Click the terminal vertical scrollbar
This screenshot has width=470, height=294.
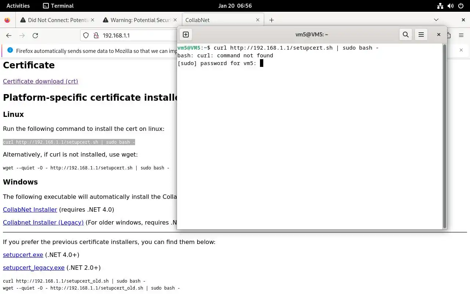coord(445,136)
